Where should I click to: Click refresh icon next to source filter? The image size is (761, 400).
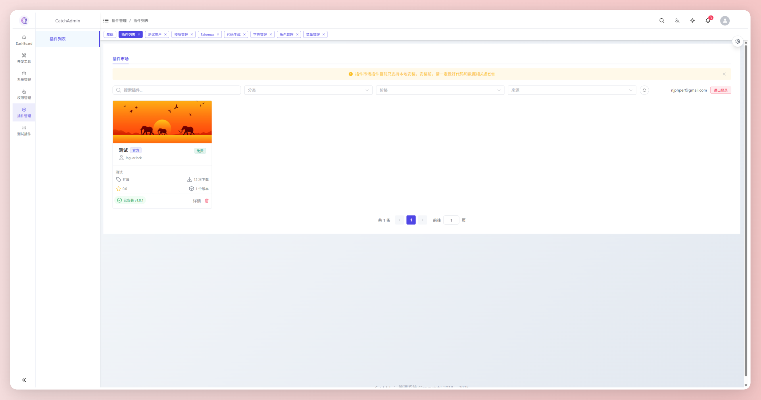coord(644,90)
